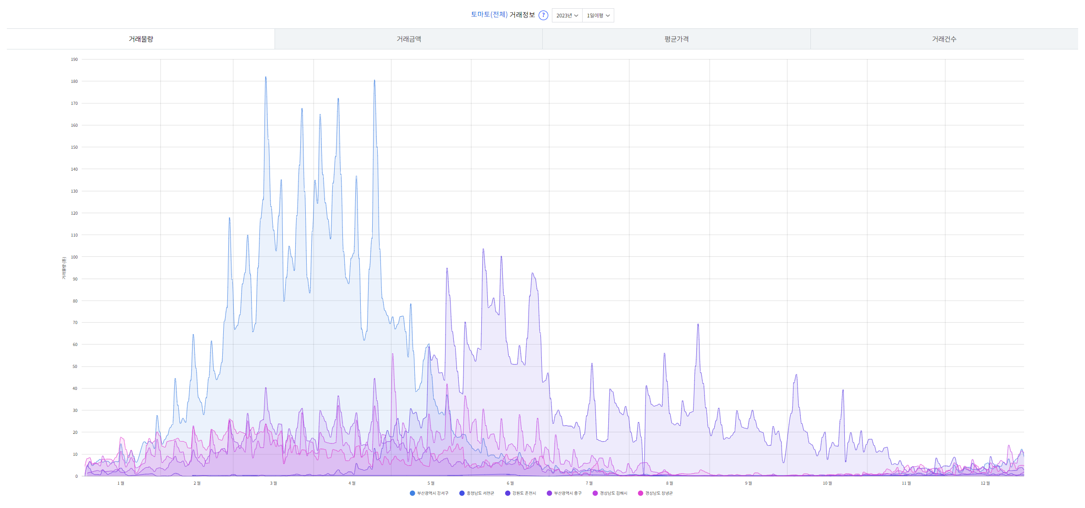Open the 1일이평 moving average dropdown
Image resolution: width=1085 pixels, height=508 pixels.
(x=598, y=16)
